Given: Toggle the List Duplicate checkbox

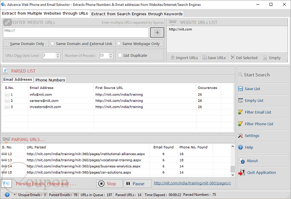Looking at the screenshot, I should [120, 55].
